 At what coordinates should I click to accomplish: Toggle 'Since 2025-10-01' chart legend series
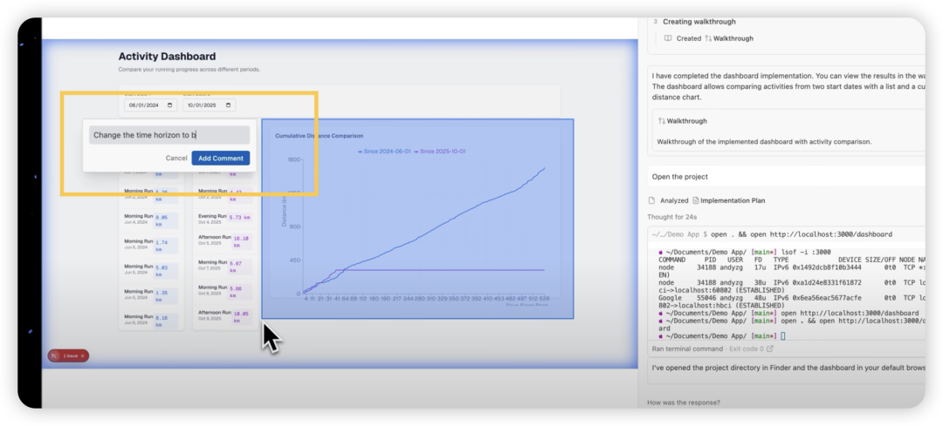(444, 151)
